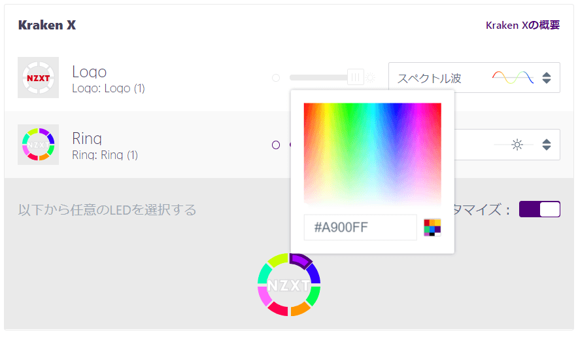Open the Kraken Xの概要 link
The height and width of the screenshot is (337, 578).
(522, 25)
